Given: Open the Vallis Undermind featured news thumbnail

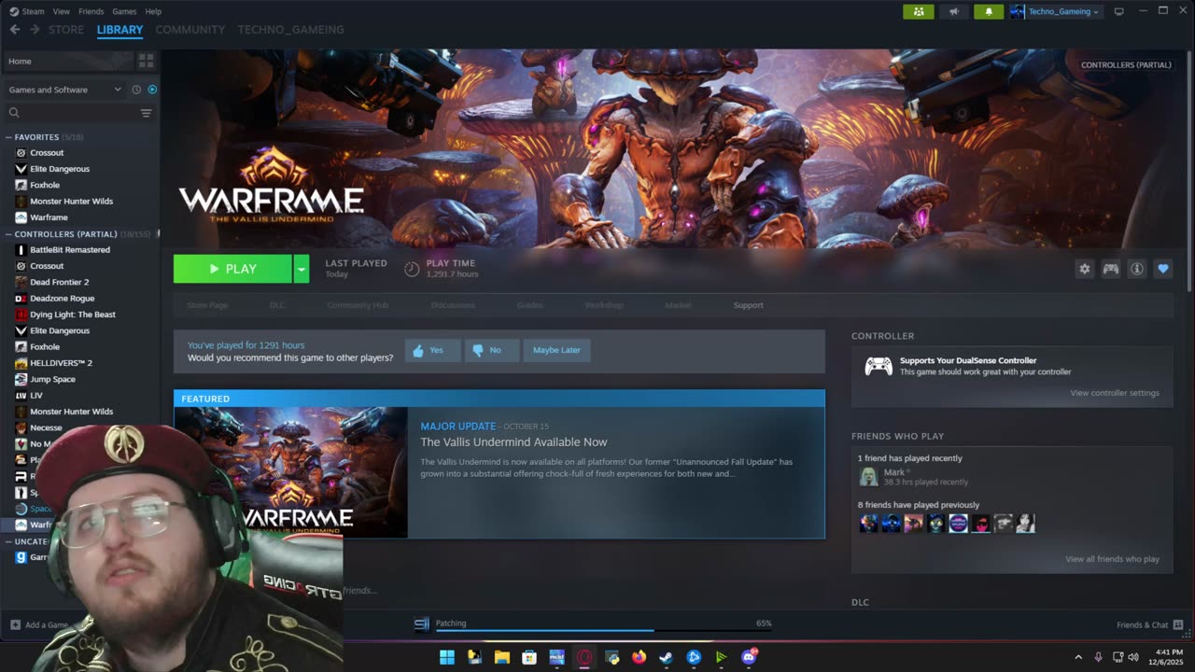Looking at the screenshot, I should tap(290, 472).
